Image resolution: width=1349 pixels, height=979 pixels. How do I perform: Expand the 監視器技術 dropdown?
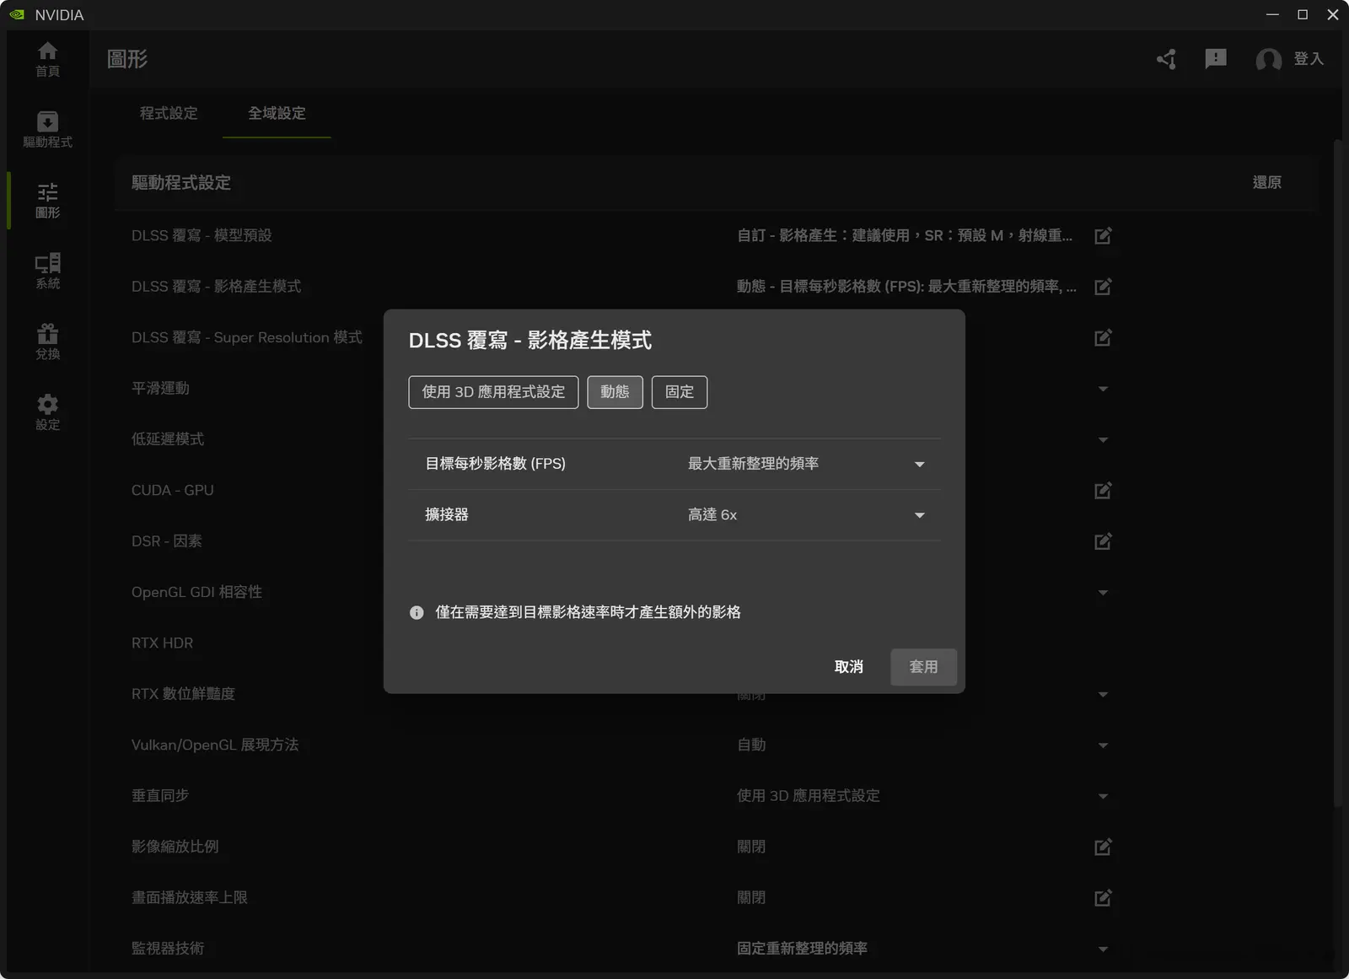[1103, 949]
